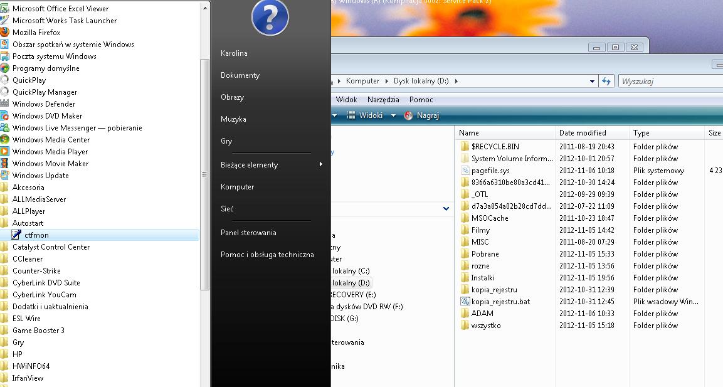This screenshot has width=723, height=387.
Task: Expand the Akcesoria program folder
Action: pos(28,188)
